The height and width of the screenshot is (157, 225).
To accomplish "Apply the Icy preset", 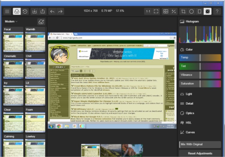I will point(13,93).
